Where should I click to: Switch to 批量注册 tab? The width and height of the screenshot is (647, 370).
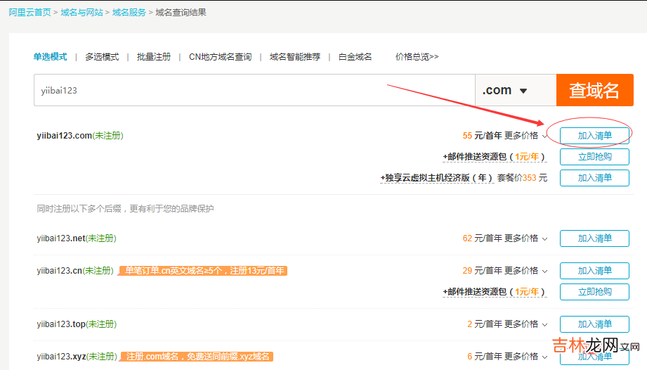coord(153,57)
